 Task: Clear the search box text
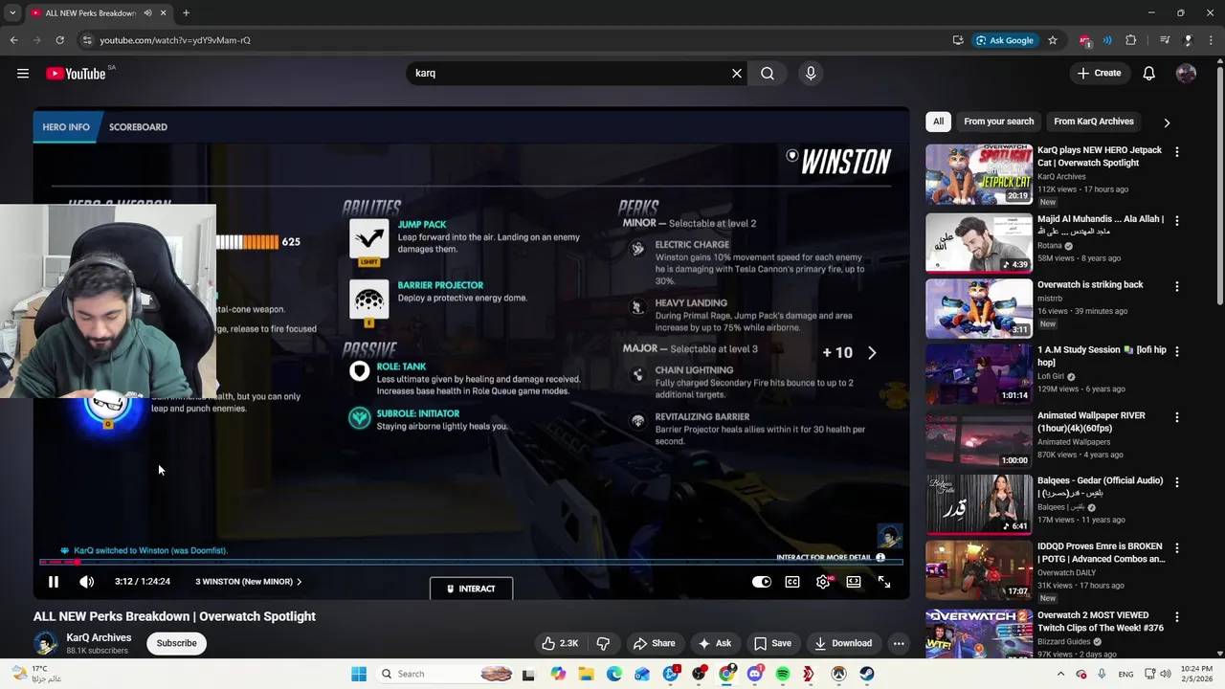click(737, 74)
